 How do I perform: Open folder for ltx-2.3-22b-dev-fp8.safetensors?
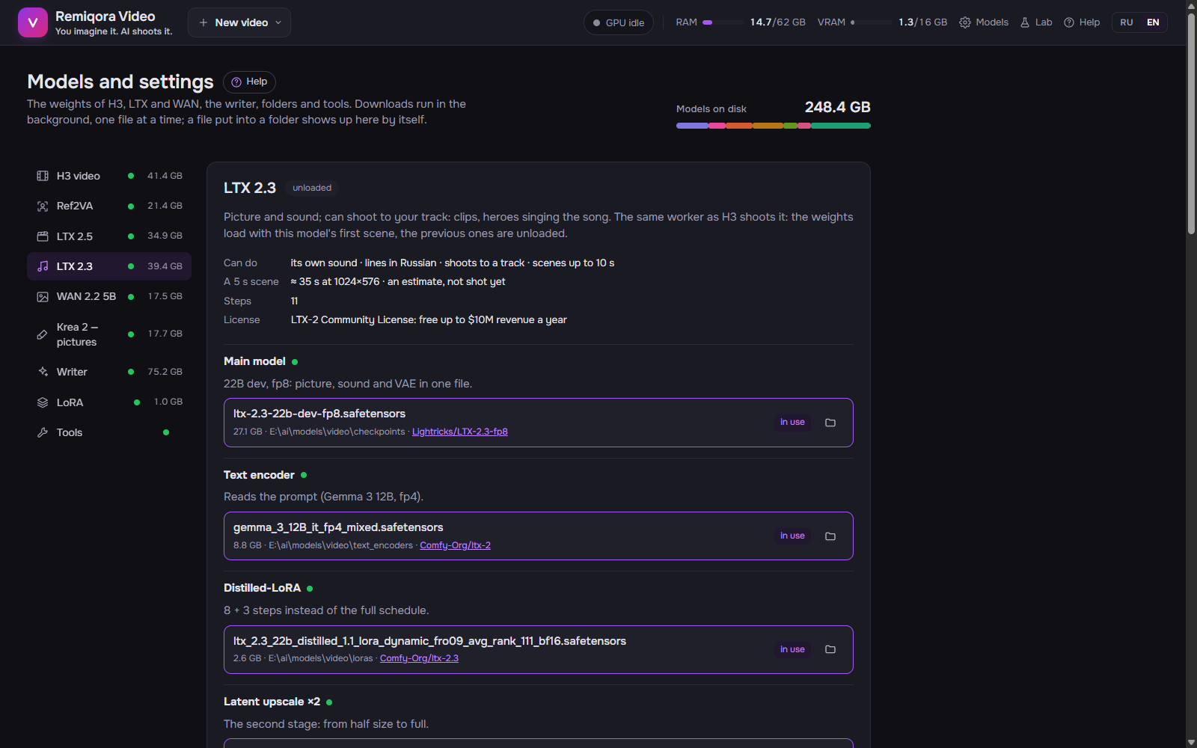[x=830, y=423]
